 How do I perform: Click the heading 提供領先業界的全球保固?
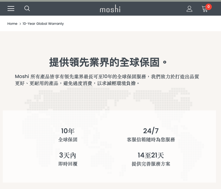[x=108, y=62]
